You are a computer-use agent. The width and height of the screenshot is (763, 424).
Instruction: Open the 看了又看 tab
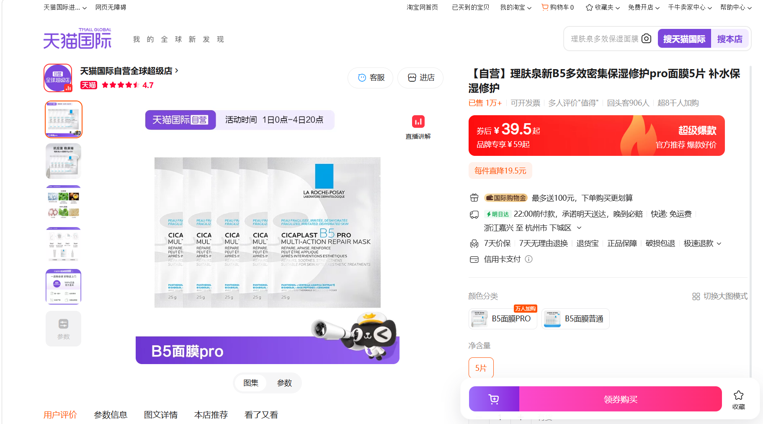(261, 415)
